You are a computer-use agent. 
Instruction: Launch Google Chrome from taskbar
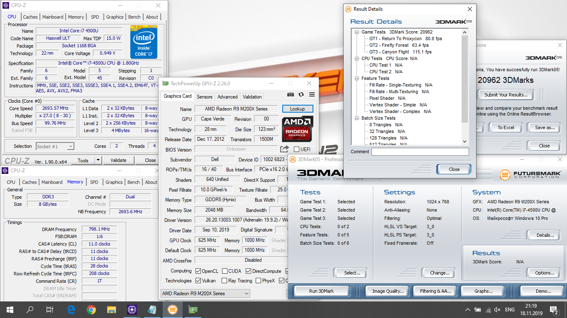pyautogui.click(x=91, y=309)
